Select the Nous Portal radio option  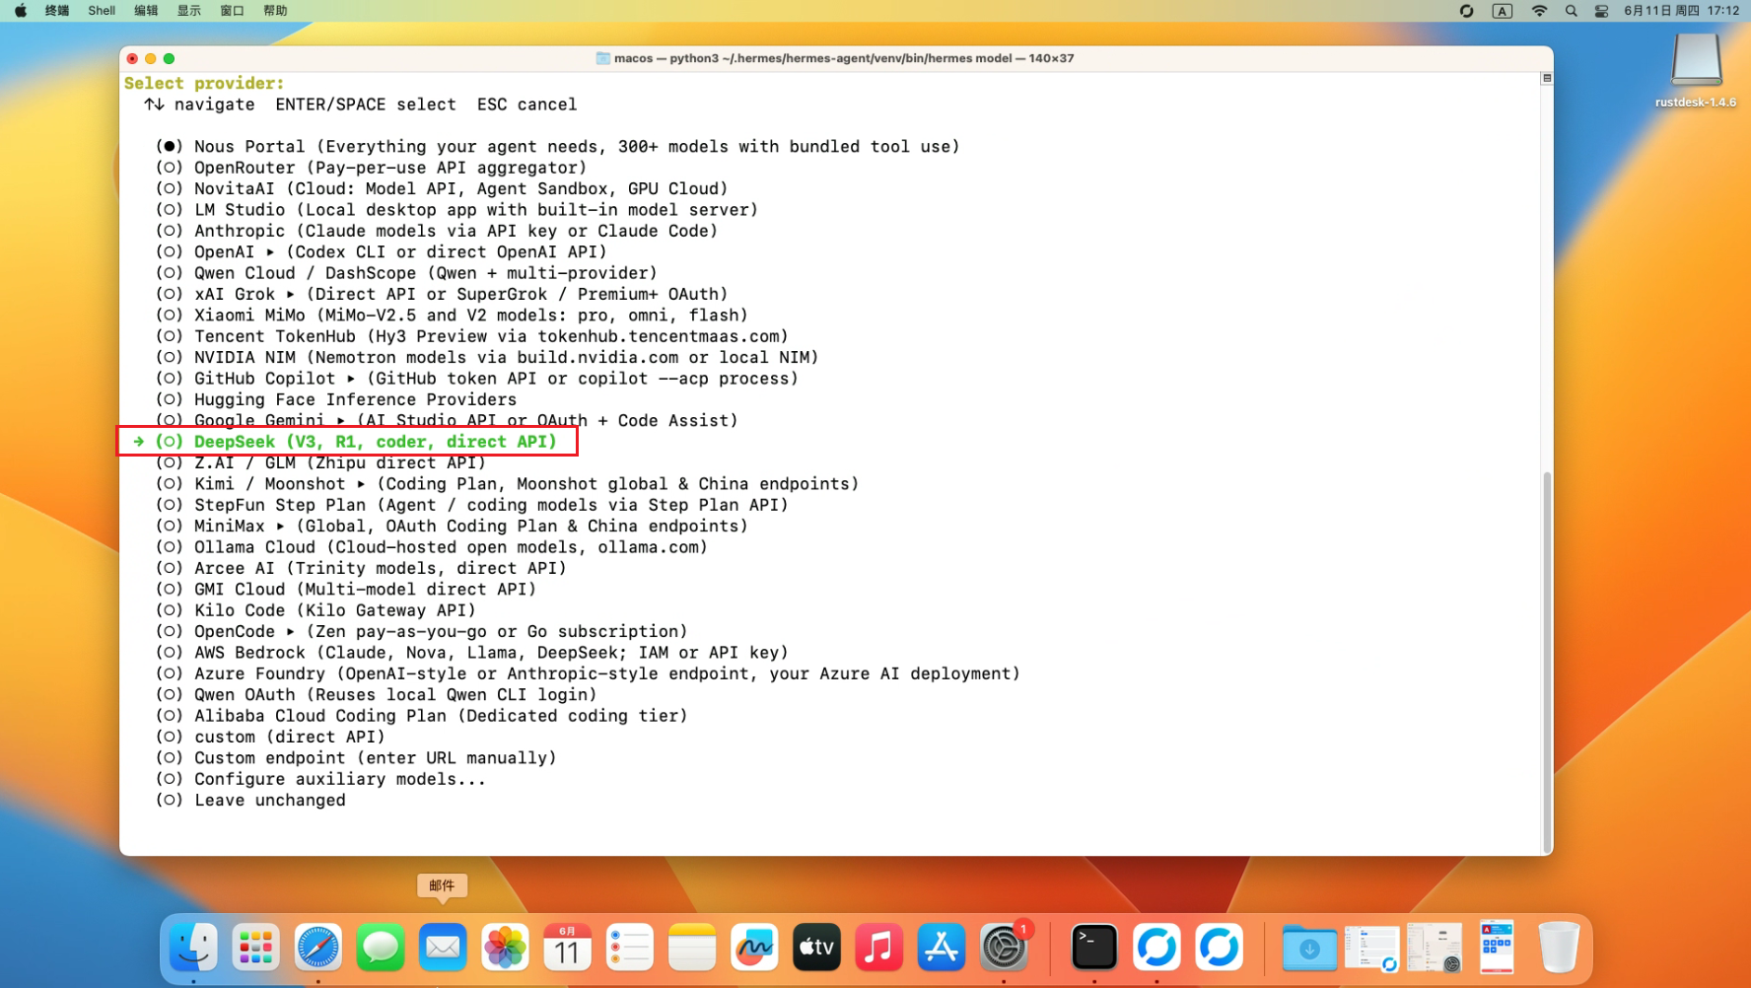click(170, 146)
